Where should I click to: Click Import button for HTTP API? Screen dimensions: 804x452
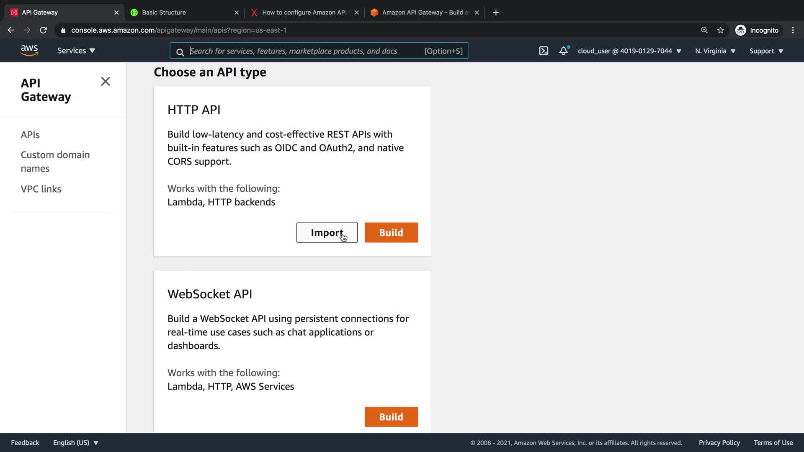pos(327,233)
